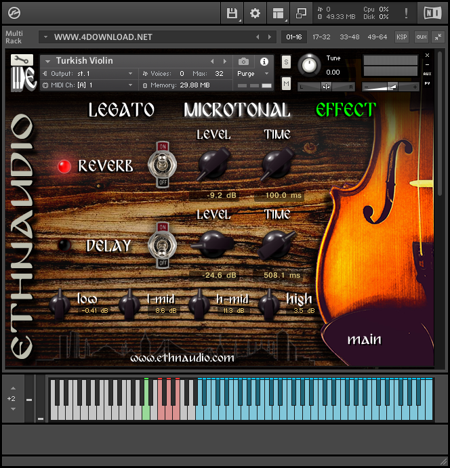450x468 pixels.
Task: Select rack page 49-64
Action: [377, 37]
